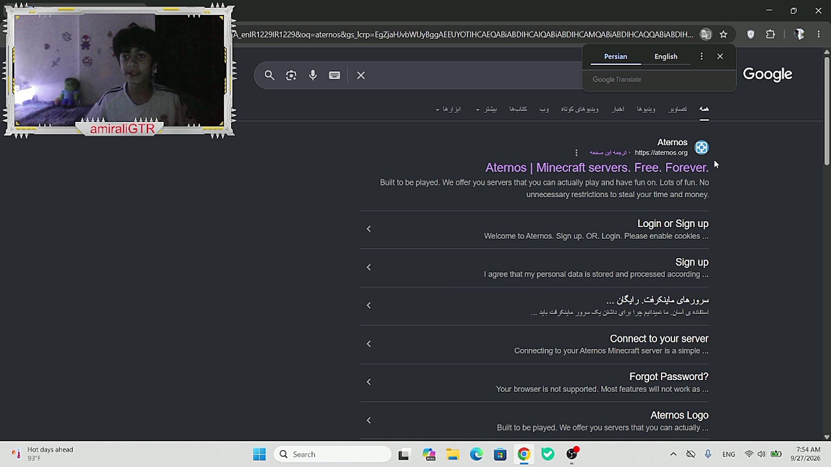Click the magnifier search icon in search box

tap(269, 75)
